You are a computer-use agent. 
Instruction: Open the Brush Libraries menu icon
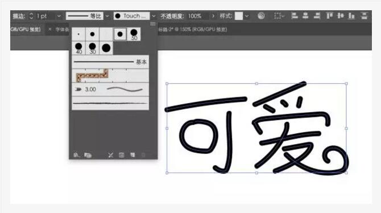tap(76, 155)
